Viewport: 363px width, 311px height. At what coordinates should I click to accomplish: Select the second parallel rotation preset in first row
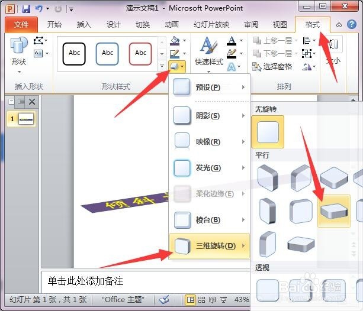tap(301, 177)
